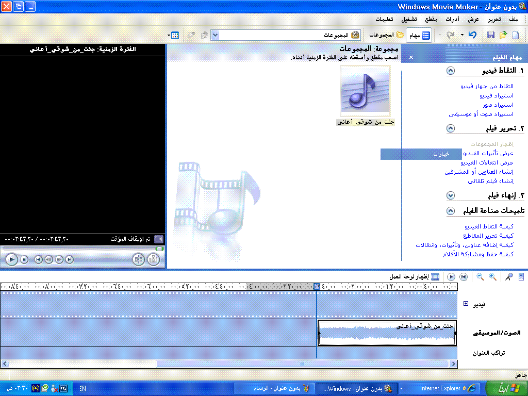Click the Set Audio Levels icon
This screenshot has width=528, height=396.
click(x=521, y=277)
